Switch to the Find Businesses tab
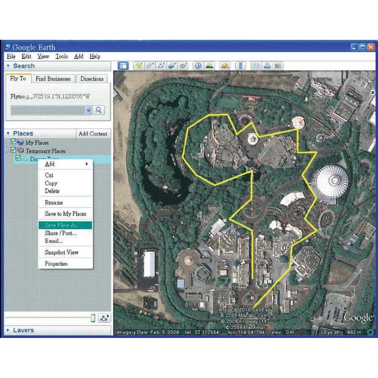This screenshot has height=378, width=378. point(53,79)
